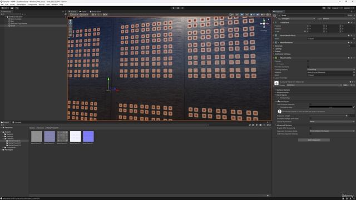Screen dimensions: 356x200
Task: Toggle Add Precomputed Velocity checkbox
Action: click(310, 134)
